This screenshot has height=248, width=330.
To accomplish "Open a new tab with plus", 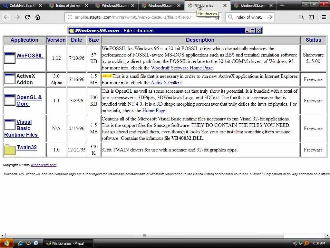I will [282, 5].
